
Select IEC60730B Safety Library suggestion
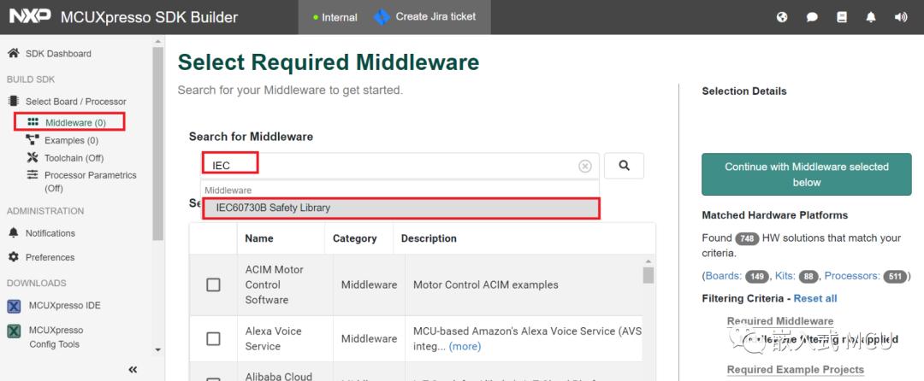[400, 208]
